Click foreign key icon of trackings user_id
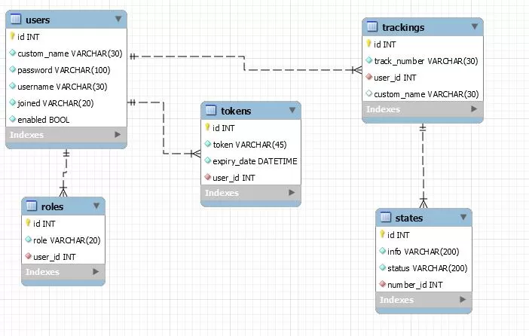Image resolution: width=529 pixels, height=336 pixels. (x=369, y=77)
